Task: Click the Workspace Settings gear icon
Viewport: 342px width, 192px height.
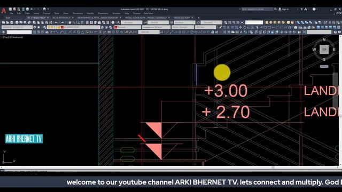Action: coord(34,27)
